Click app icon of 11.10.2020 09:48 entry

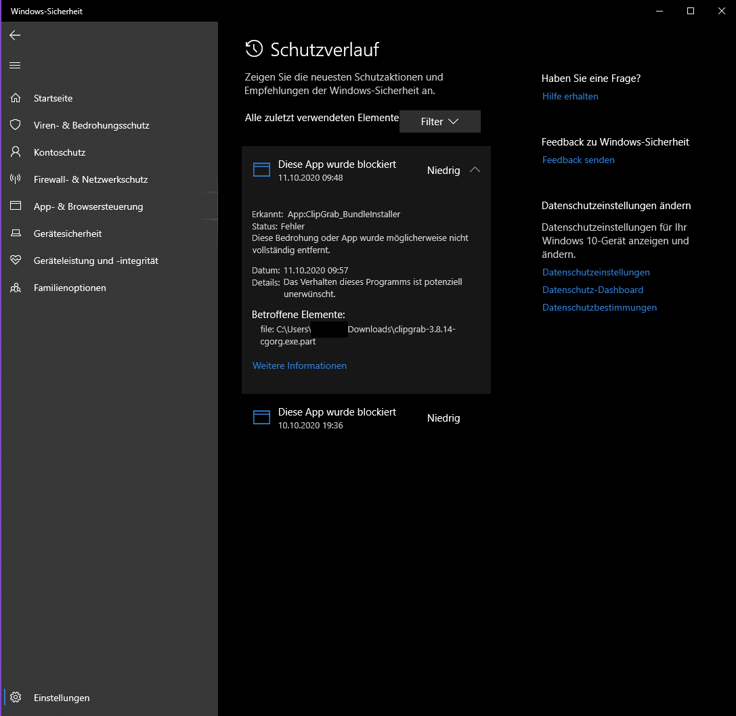click(261, 170)
